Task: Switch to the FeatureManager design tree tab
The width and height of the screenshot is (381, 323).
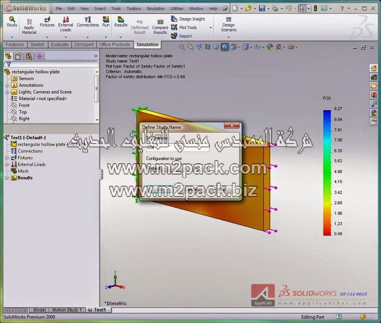Action: tap(8, 56)
